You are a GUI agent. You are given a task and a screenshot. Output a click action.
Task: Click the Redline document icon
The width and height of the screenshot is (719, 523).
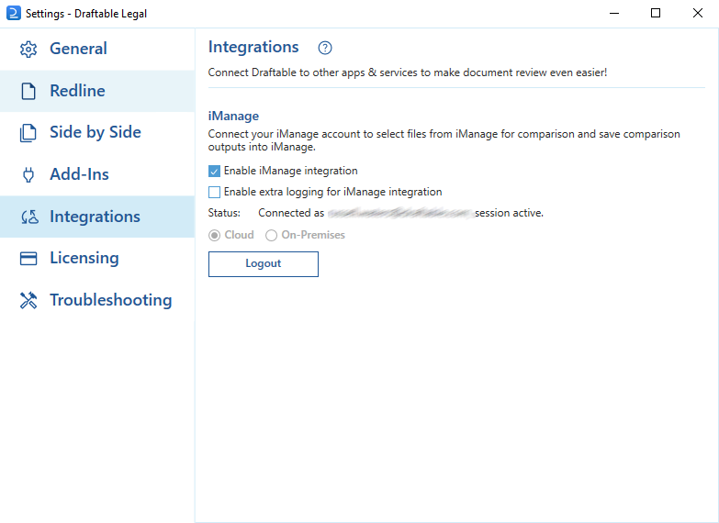point(28,91)
